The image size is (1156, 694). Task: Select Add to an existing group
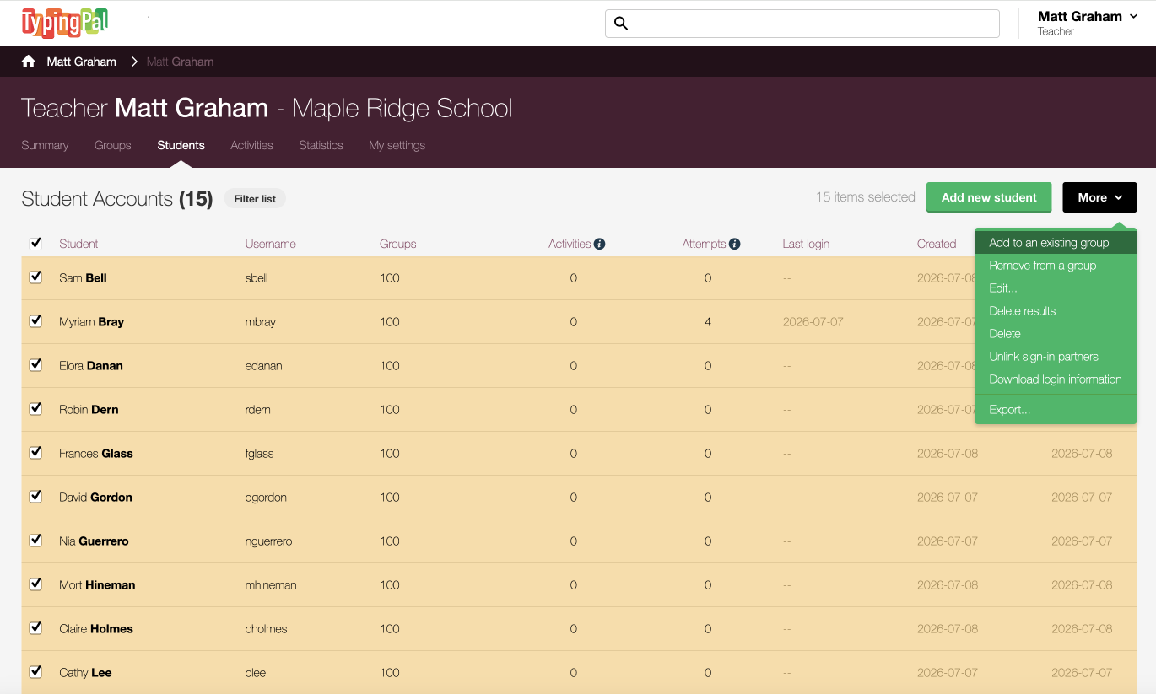click(x=1056, y=243)
